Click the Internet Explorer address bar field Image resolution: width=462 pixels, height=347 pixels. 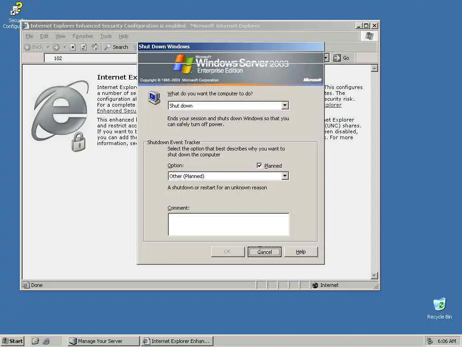click(91, 58)
